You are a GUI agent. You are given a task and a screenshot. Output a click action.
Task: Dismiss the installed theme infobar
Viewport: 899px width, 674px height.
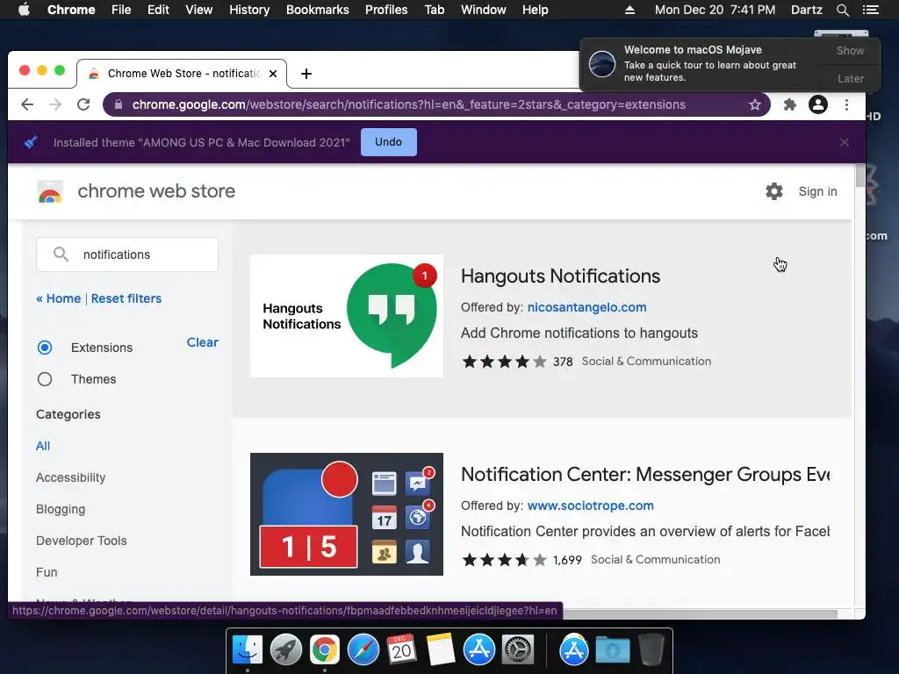[844, 142]
